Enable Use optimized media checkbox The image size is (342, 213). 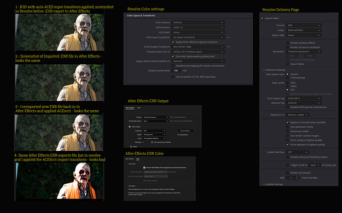(287, 127)
